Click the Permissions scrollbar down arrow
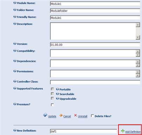This screenshot has width=142, height=135. [x=138, y=75]
